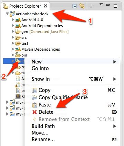Screen dimensions: 124x146
Task: Expand the Maven Dependencies node
Action: (x=13, y=49)
